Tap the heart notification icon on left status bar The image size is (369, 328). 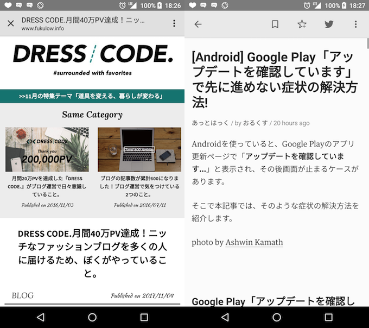pos(8,5)
